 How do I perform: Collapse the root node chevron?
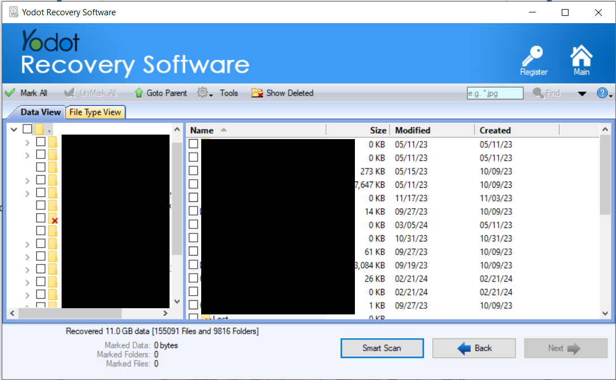pos(12,129)
